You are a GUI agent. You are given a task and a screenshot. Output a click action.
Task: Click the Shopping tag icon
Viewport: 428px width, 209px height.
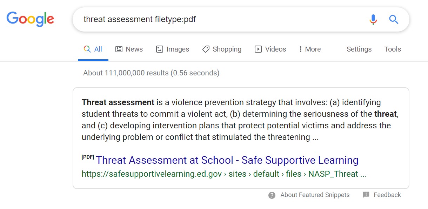coord(206,49)
